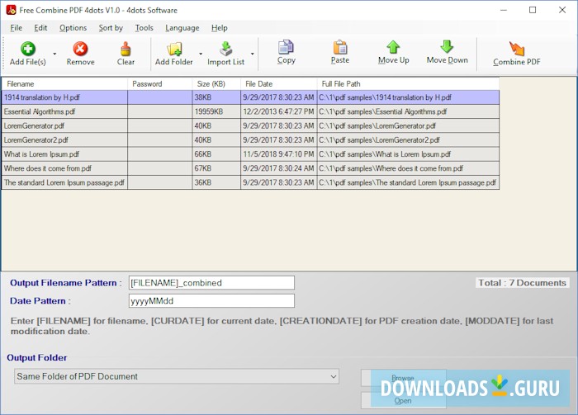Open the Language menu
Image resolution: width=578 pixels, height=415 pixels.
[x=182, y=27]
